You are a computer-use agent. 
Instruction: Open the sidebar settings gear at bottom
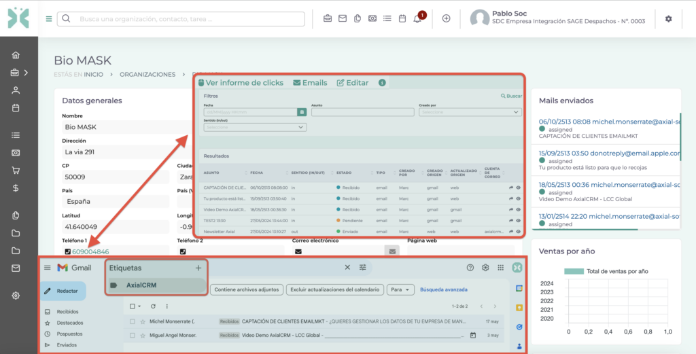click(16, 296)
